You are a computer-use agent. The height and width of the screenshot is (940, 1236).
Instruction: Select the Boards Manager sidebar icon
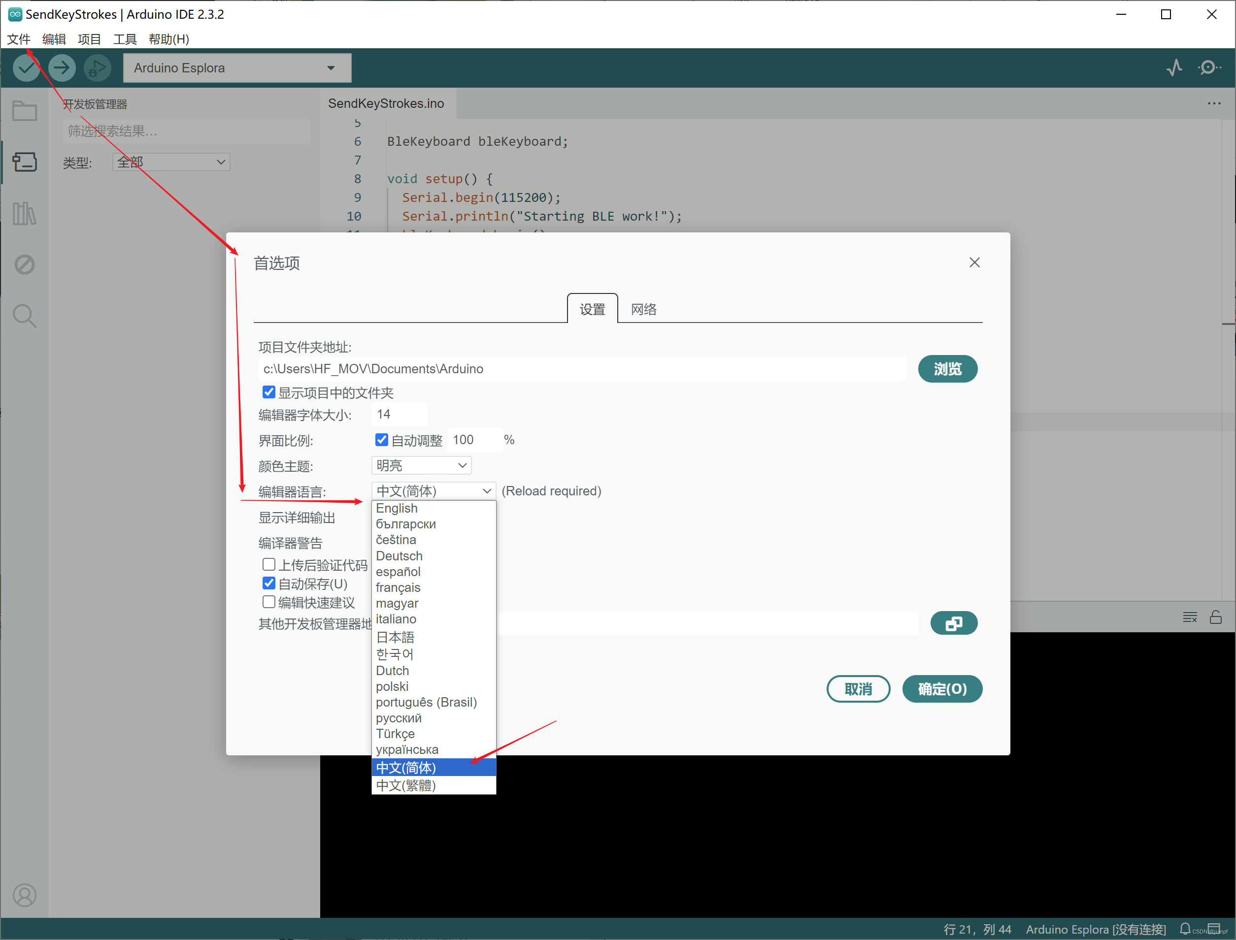pos(25,162)
